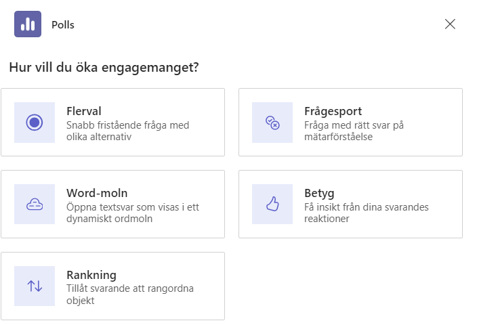Image resolution: width=477 pixels, height=325 pixels.
Task: Select the Rankning title text
Action: point(91,275)
